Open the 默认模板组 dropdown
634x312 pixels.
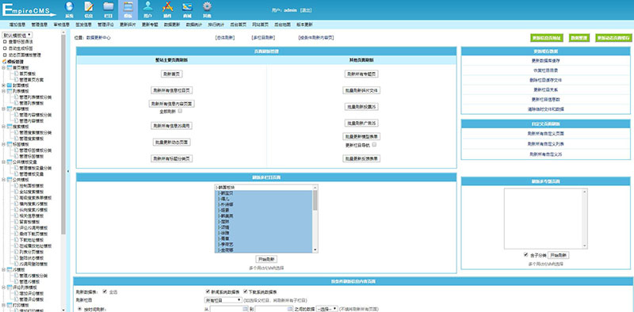[17, 35]
